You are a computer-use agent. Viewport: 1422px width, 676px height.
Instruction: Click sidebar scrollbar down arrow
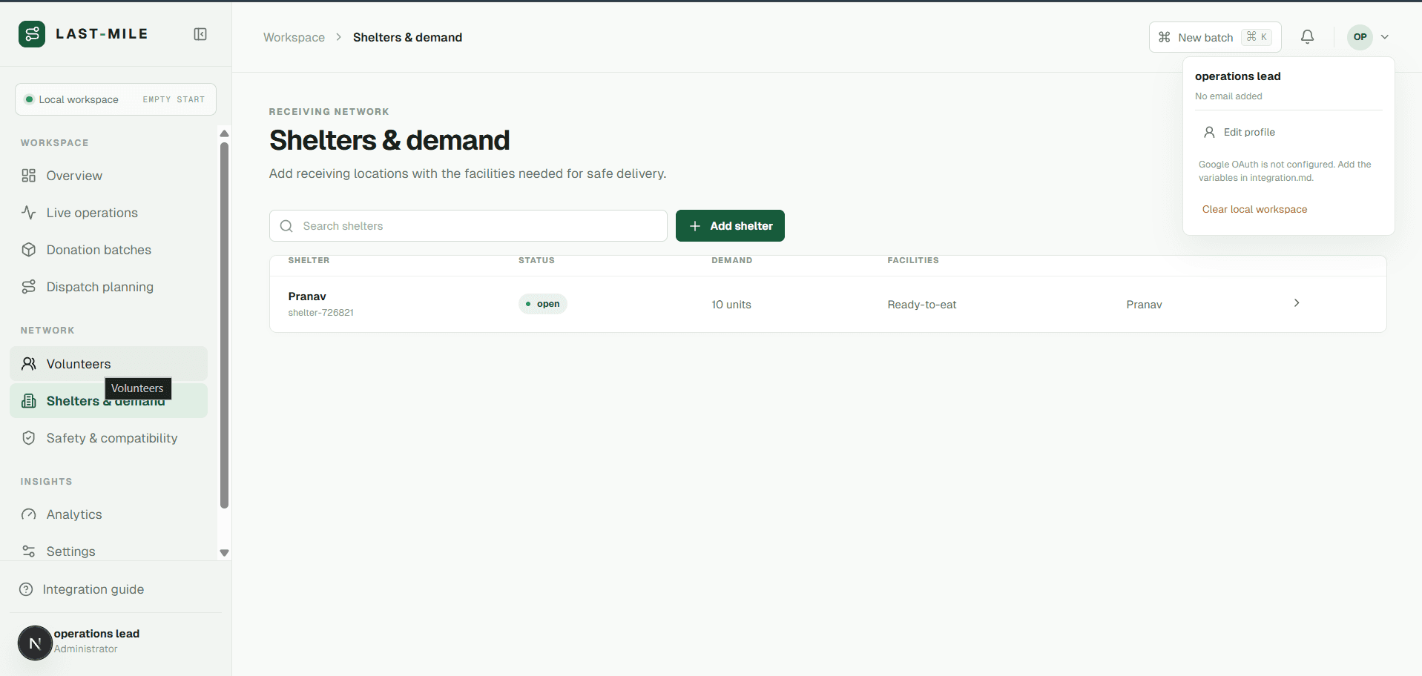click(x=224, y=553)
